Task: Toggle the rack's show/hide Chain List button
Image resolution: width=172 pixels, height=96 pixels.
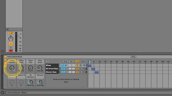Action: pyautogui.click(x=5, y=63)
